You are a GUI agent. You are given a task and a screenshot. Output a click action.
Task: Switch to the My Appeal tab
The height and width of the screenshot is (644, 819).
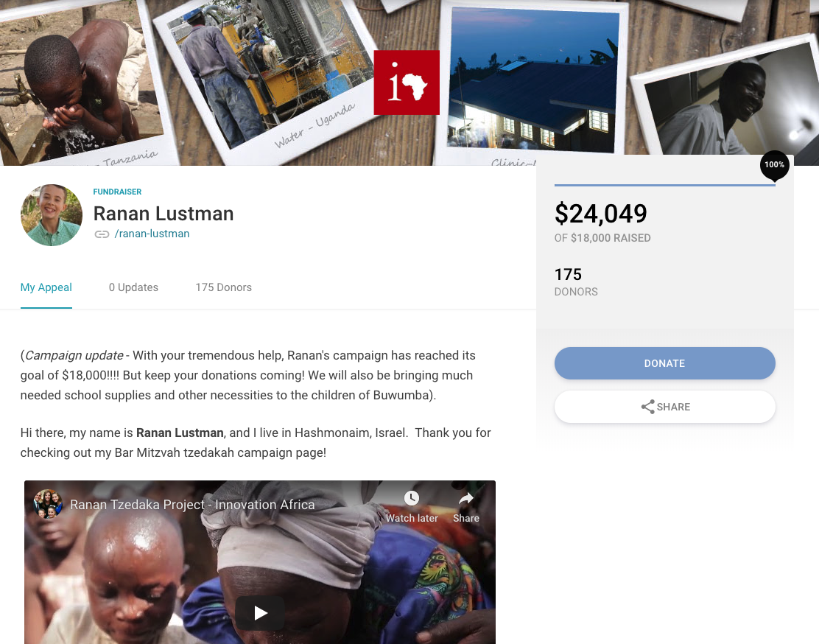click(46, 287)
